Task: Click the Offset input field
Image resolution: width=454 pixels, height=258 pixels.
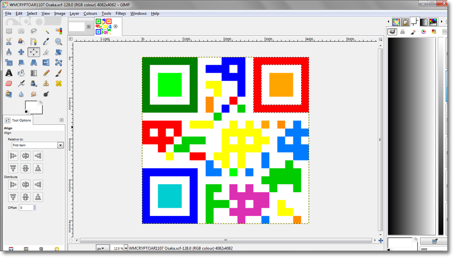Action: click(26, 207)
